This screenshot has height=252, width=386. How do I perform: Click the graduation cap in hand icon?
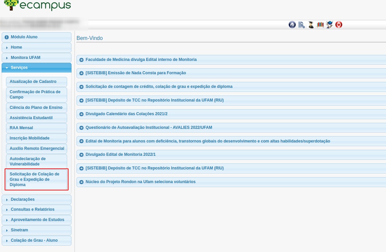pos(329,25)
